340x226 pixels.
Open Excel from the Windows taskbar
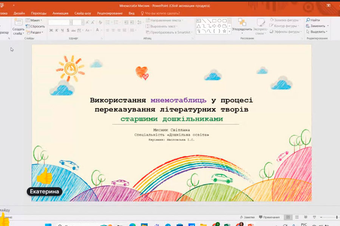227,225
